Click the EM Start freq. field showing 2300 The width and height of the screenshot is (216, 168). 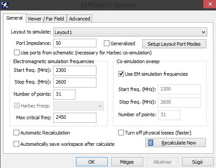(x=75, y=71)
